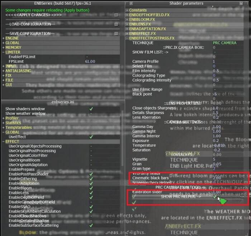Toggle EnableSkyAmbientCalculation checkmark

[91, 211]
